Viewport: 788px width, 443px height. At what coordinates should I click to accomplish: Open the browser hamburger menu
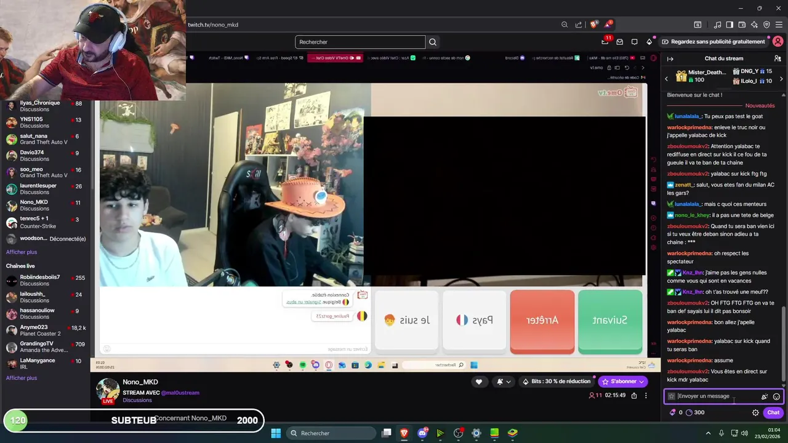pos(779,25)
